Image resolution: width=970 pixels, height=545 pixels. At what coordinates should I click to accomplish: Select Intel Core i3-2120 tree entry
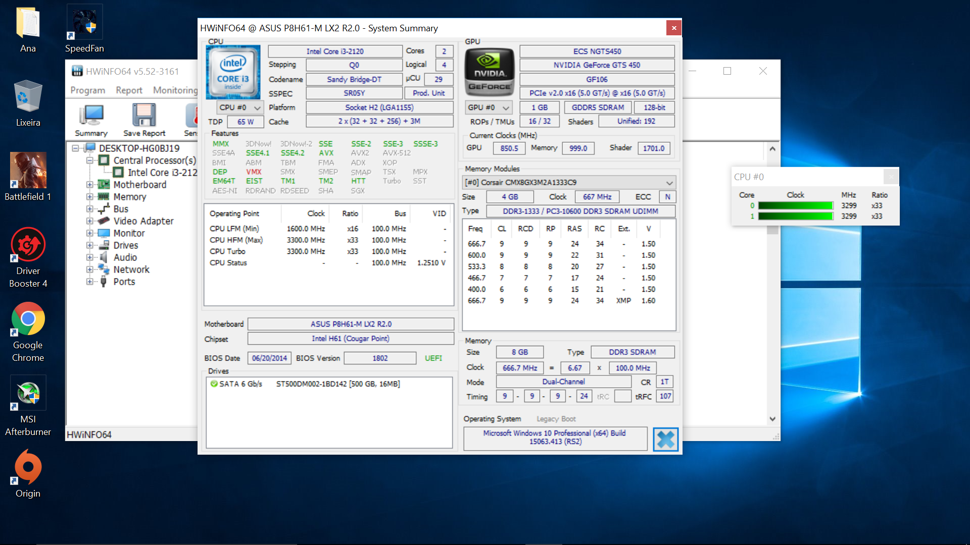tap(162, 173)
